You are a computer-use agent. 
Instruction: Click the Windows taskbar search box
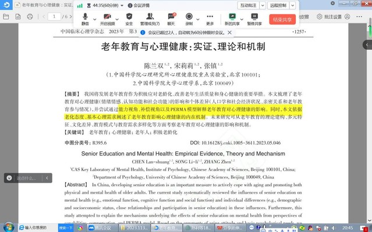41,227
